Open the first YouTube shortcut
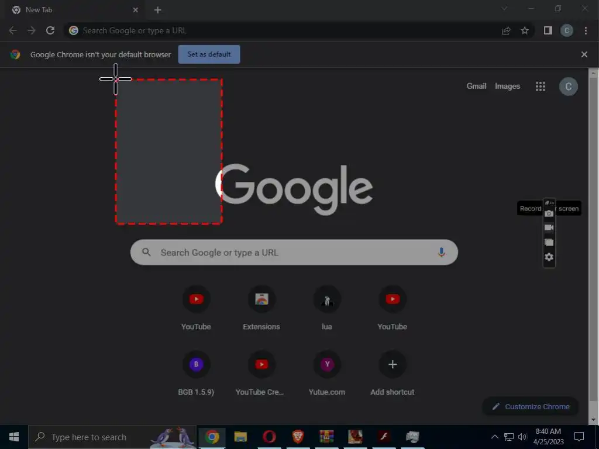The width and height of the screenshot is (599, 449). point(196,308)
